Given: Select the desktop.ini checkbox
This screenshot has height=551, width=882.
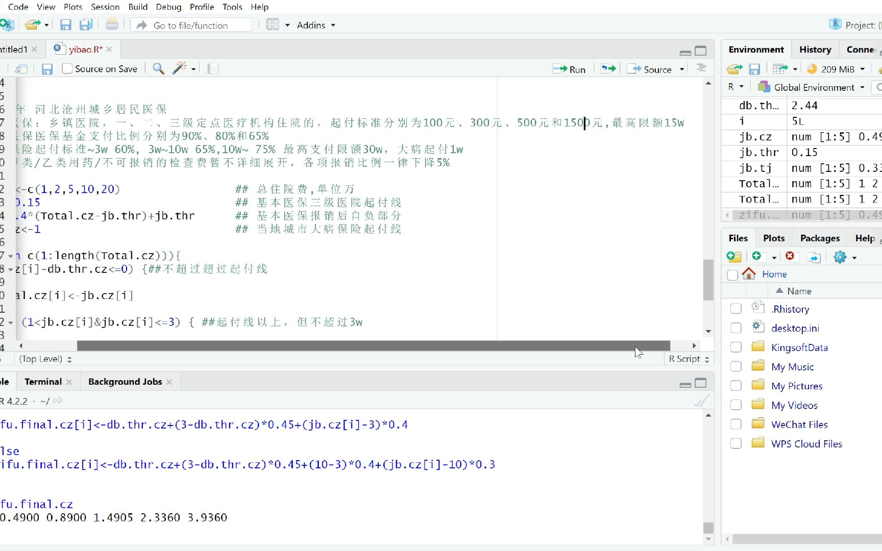Looking at the screenshot, I should tap(736, 328).
